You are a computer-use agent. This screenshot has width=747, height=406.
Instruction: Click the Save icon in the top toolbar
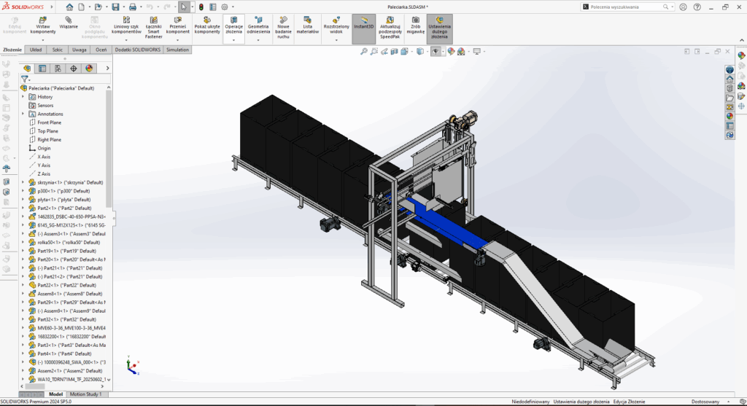coord(115,7)
